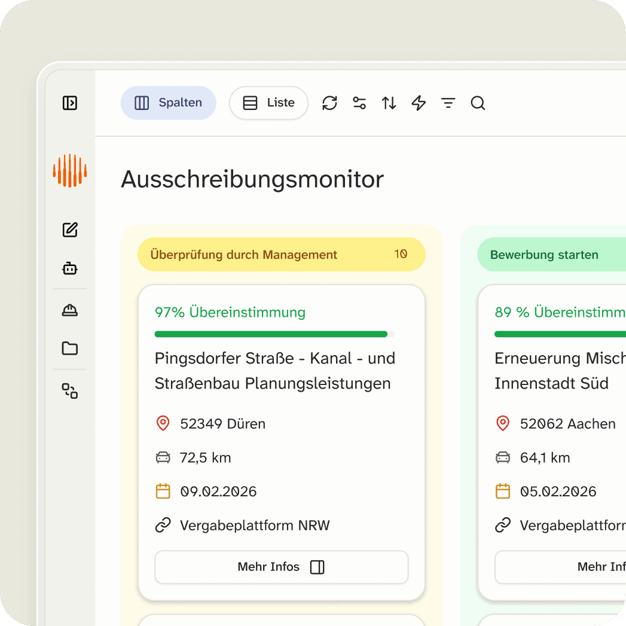
Task: Open the Vergabeplattform NRW link
Action: click(x=255, y=526)
